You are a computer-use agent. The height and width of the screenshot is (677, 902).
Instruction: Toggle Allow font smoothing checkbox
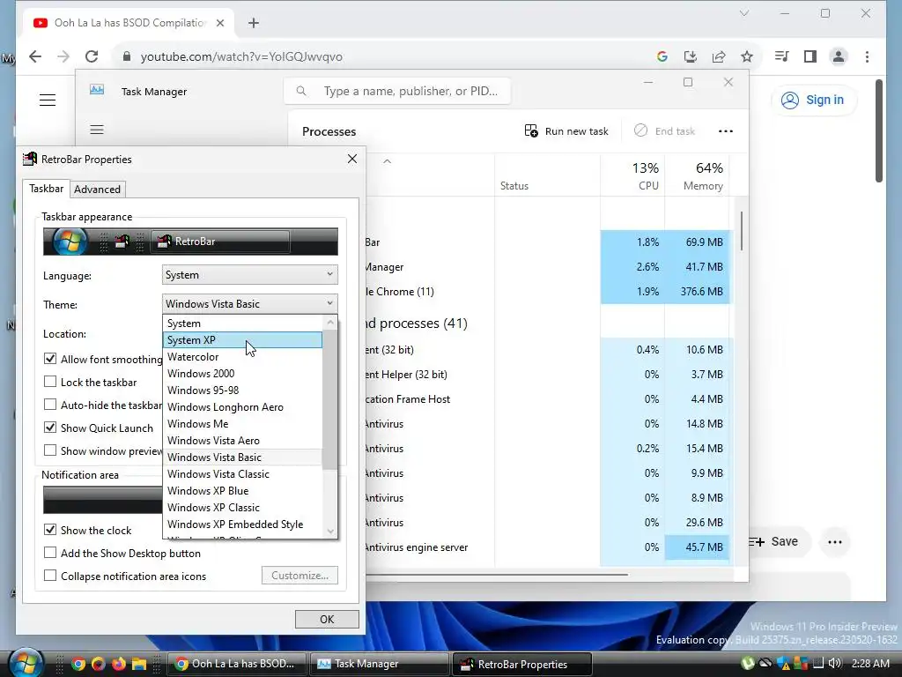[x=50, y=360]
